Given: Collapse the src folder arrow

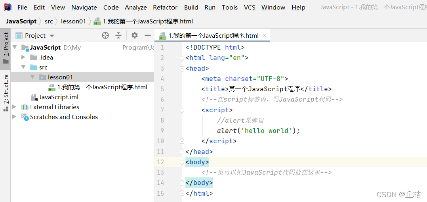Looking at the screenshot, I should [x=24, y=67].
